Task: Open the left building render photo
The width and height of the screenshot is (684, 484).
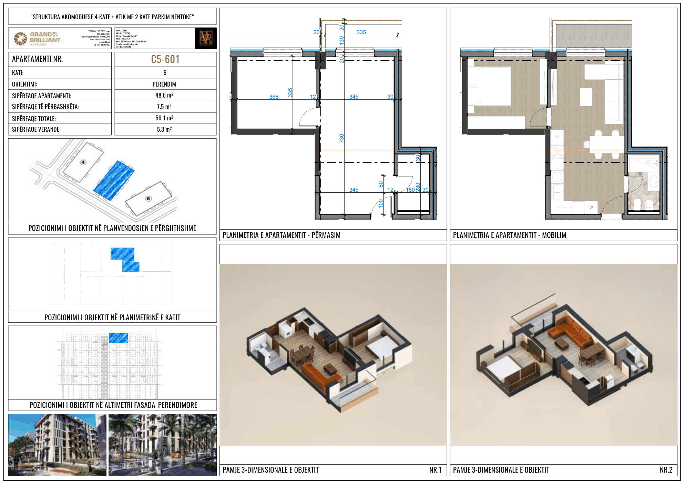Action: [x=57, y=445]
